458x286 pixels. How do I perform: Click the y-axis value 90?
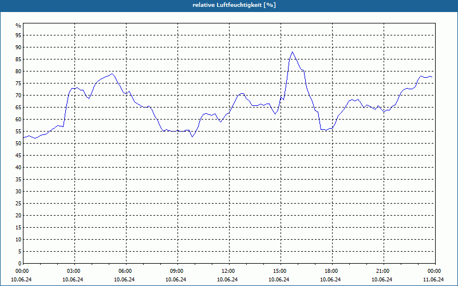click(18, 47)
